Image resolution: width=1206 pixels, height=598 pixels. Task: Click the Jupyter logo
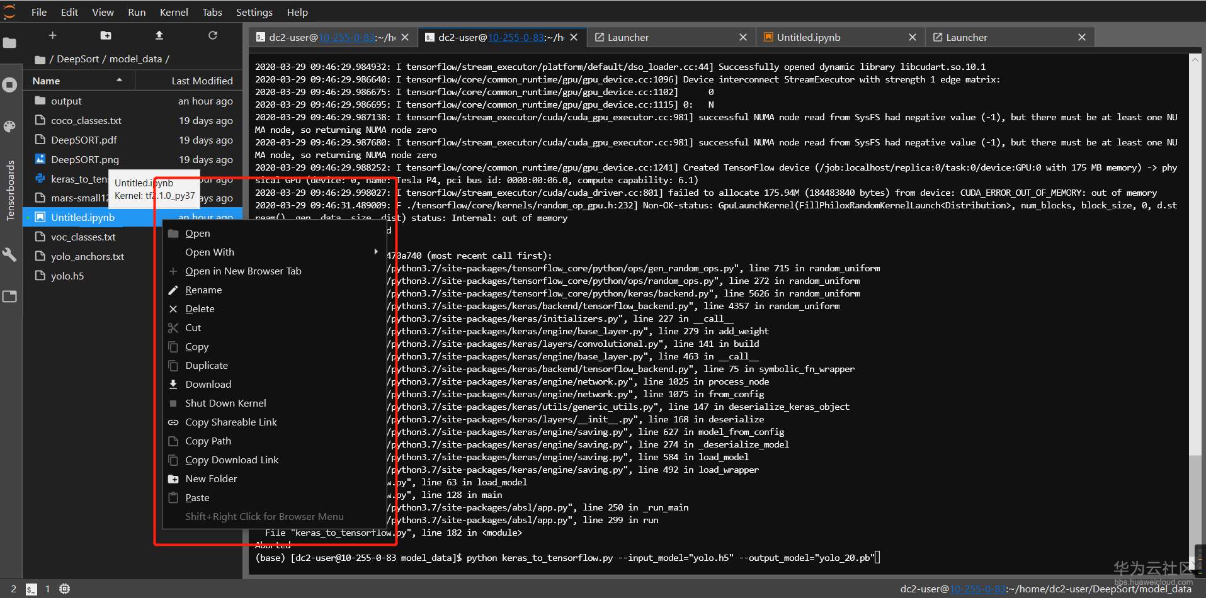(x=9, y=11)
